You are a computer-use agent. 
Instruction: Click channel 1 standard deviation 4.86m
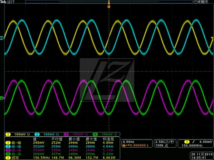tap(108, 143)
